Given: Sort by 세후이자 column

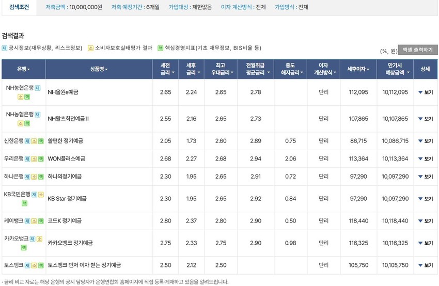Looking at the screenshot, I should (358, 69).
